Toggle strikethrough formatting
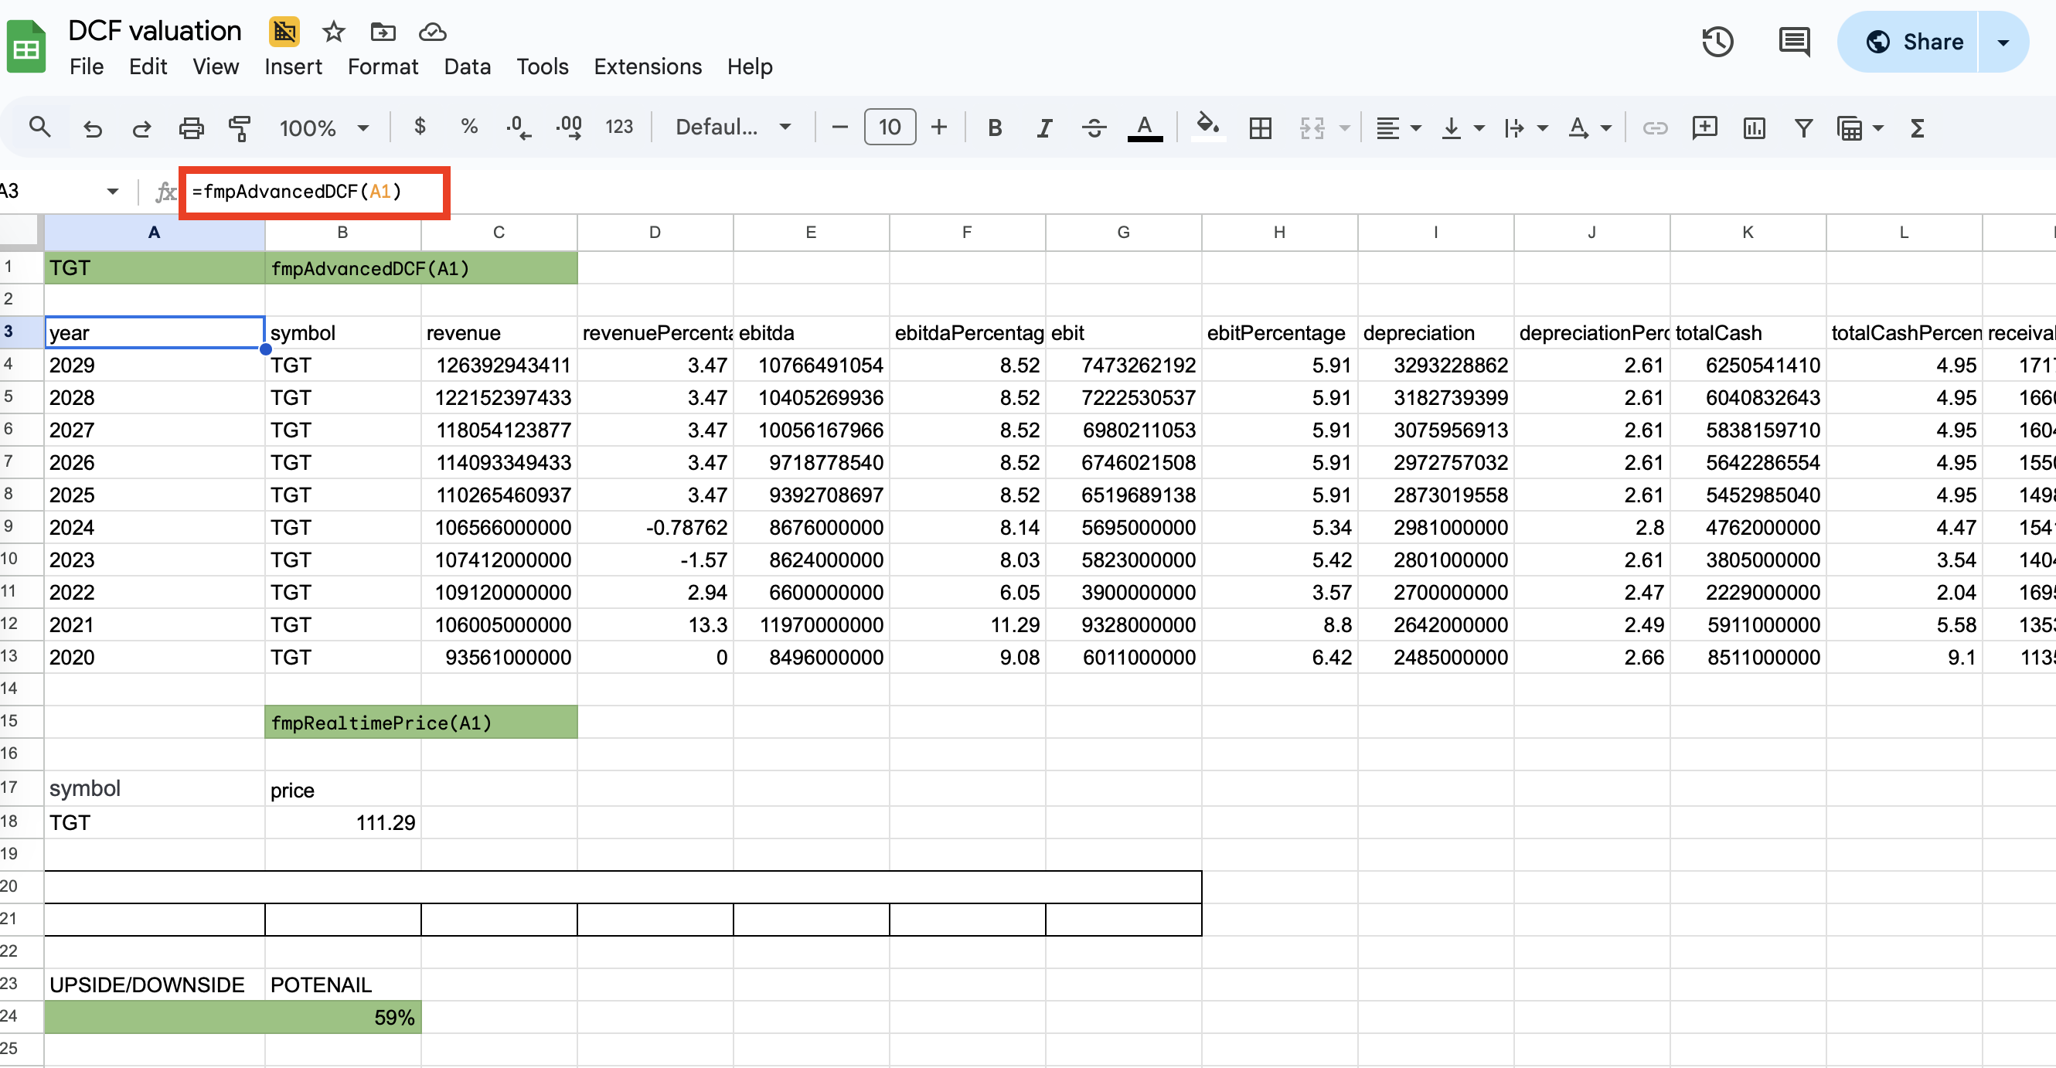Image resolution: width=2056 pixels, height=1068 pixels. 1094,128
